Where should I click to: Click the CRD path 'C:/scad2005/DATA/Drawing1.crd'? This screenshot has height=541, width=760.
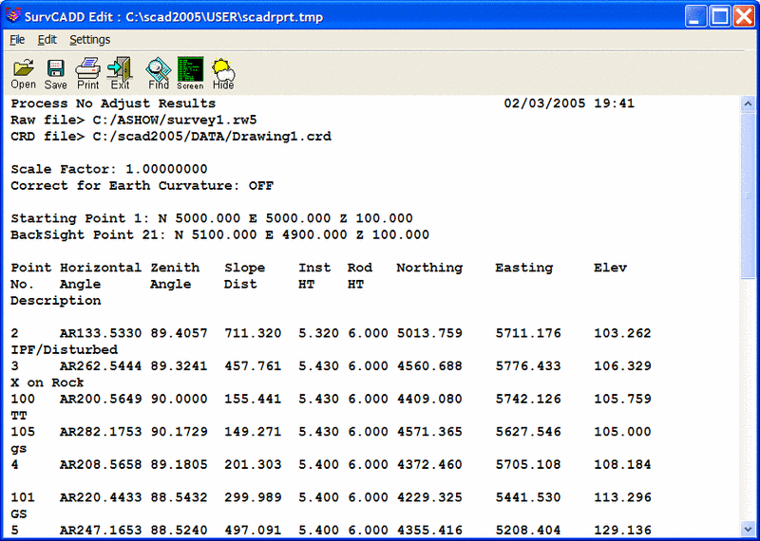[x=212, y=137]
